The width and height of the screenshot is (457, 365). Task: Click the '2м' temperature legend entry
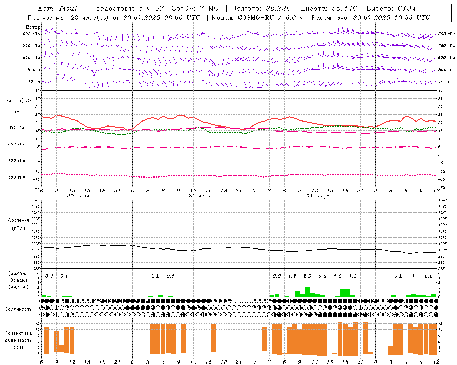pyautogui.click(x=17, y=111)
